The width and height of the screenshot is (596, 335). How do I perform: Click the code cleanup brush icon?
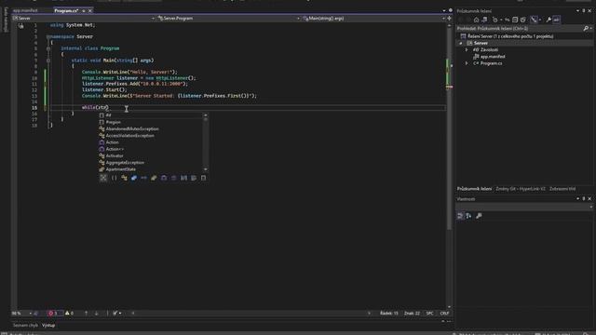coord(115,314)
